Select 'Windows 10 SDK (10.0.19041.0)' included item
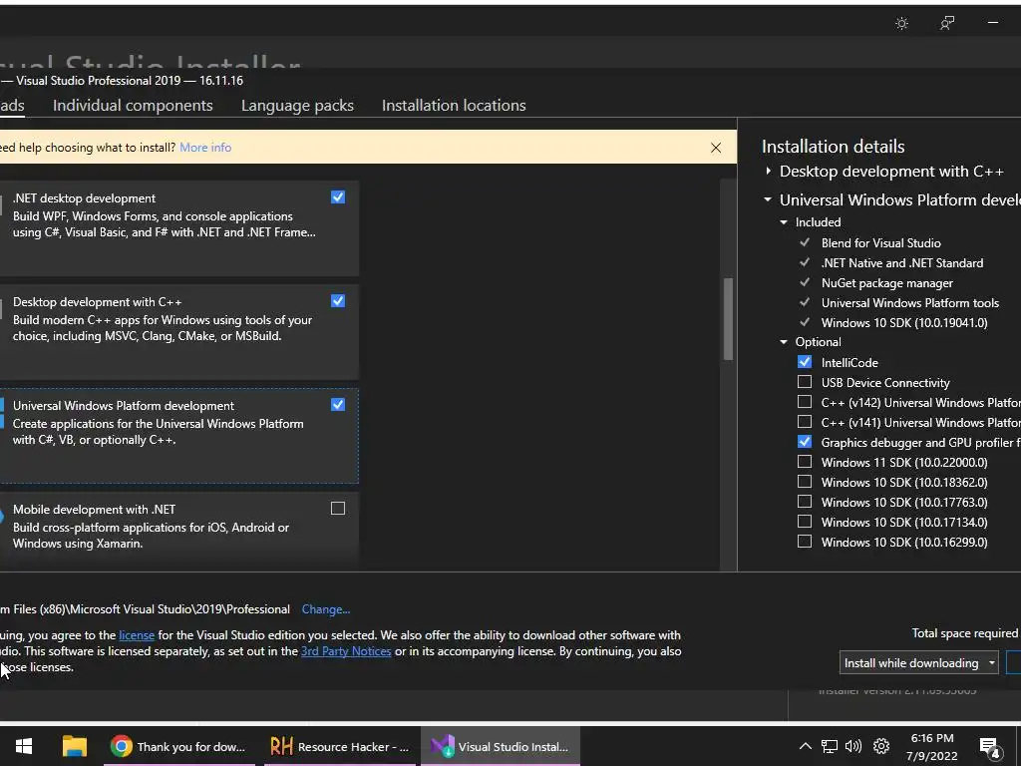1021x766 pixels. click(x=903, y=323)
